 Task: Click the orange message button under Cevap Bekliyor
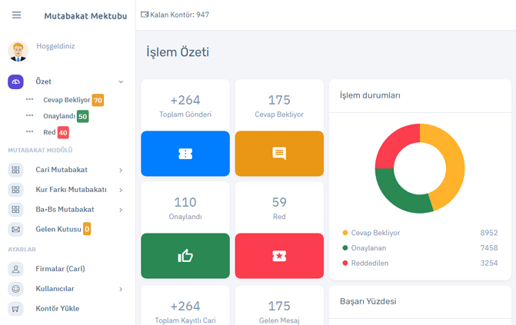tap(279, 154)
